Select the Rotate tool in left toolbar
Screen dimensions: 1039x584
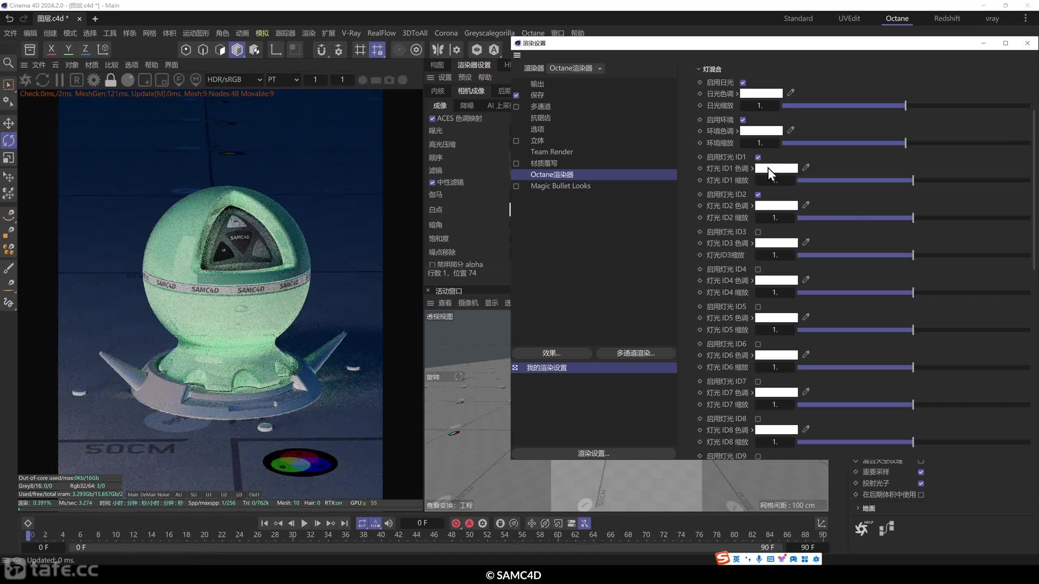point(9,141)
